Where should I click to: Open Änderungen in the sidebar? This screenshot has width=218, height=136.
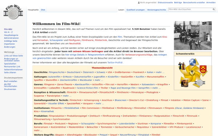[x=9, y=47]
